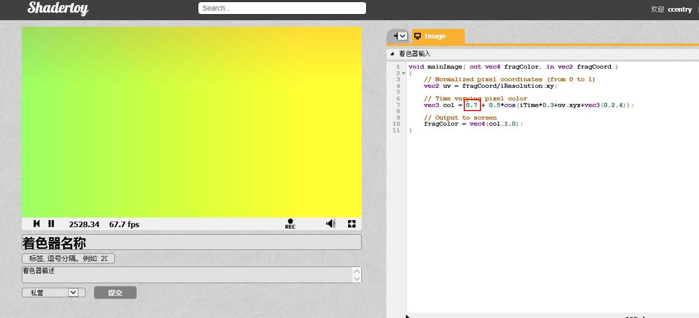Click the '// Output to screen' comment
The image size is (699, 318).
[460, 118]
